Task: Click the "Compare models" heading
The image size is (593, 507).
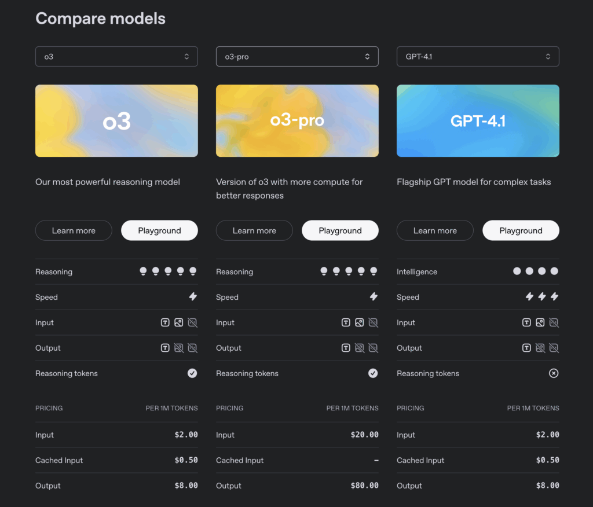Action: coord(101,19)
